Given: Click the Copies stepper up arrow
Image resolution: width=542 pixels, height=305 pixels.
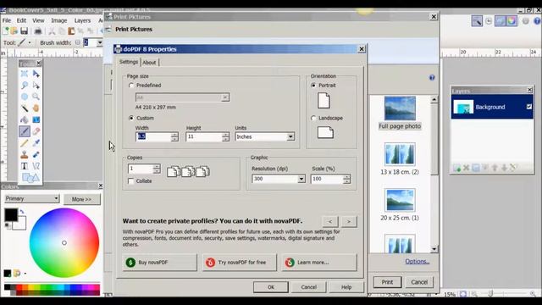Looking at the screenshot, I should pyautogui.click(x=157, y=166).
